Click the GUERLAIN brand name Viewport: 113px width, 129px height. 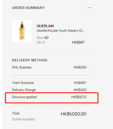pyautogui.click(x=45, y=26)
